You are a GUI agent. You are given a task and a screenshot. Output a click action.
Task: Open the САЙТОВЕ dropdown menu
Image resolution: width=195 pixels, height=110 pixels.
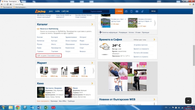(x=65, y=11)
